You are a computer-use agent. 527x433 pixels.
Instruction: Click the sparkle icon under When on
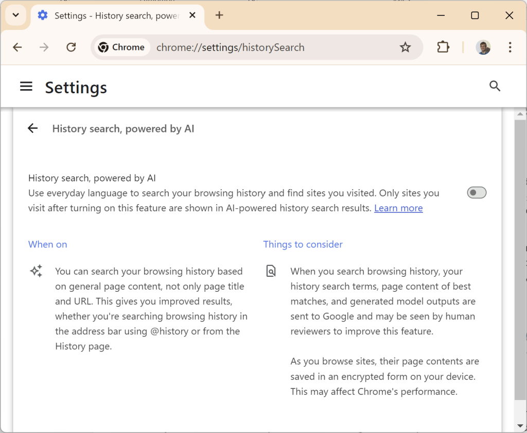[37, 271]
